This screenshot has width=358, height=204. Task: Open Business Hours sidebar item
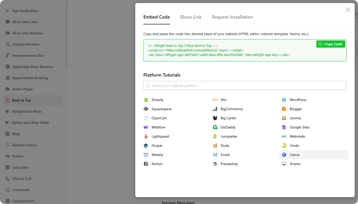click(x=33, y=145)
